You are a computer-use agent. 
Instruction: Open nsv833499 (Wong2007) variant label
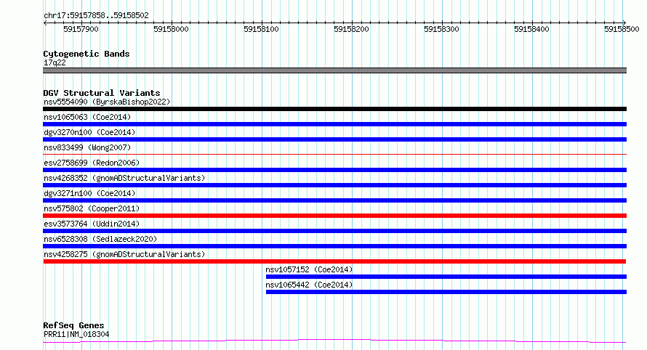[x=87, y=147]
